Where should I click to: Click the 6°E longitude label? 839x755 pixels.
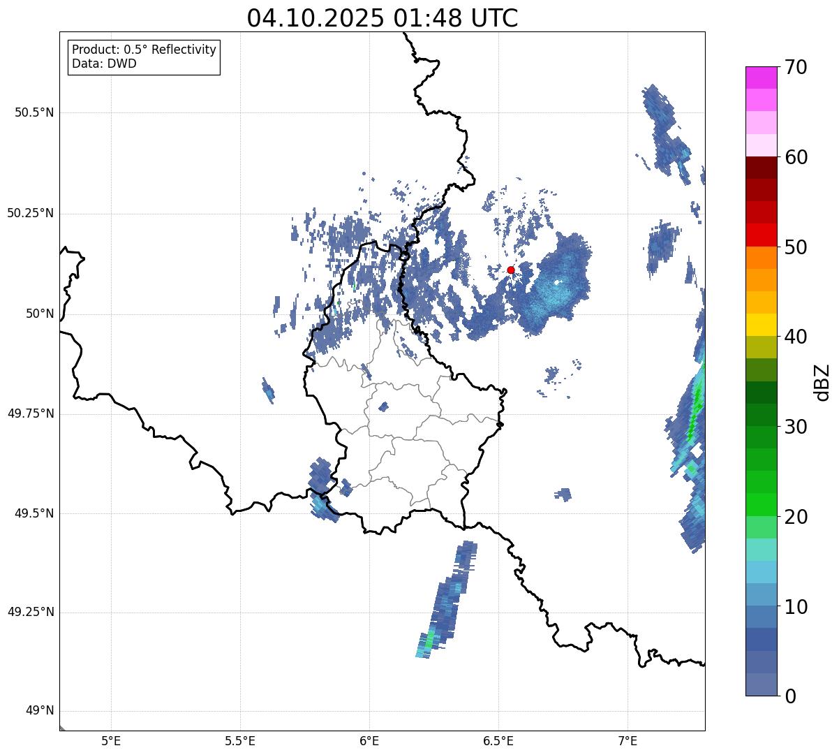(369, 740)
